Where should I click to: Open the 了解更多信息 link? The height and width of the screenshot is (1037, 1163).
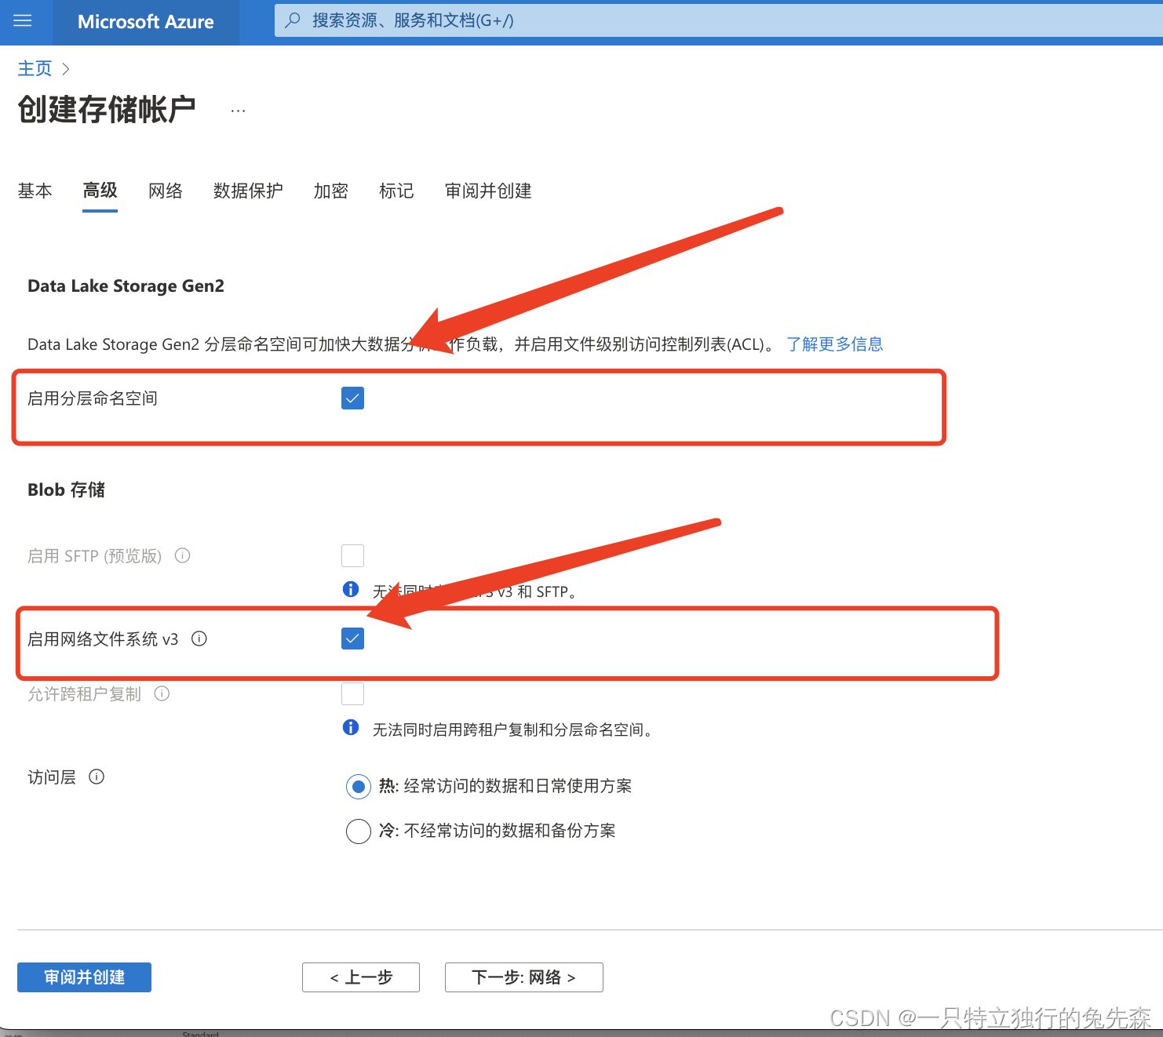coord(835,344)
